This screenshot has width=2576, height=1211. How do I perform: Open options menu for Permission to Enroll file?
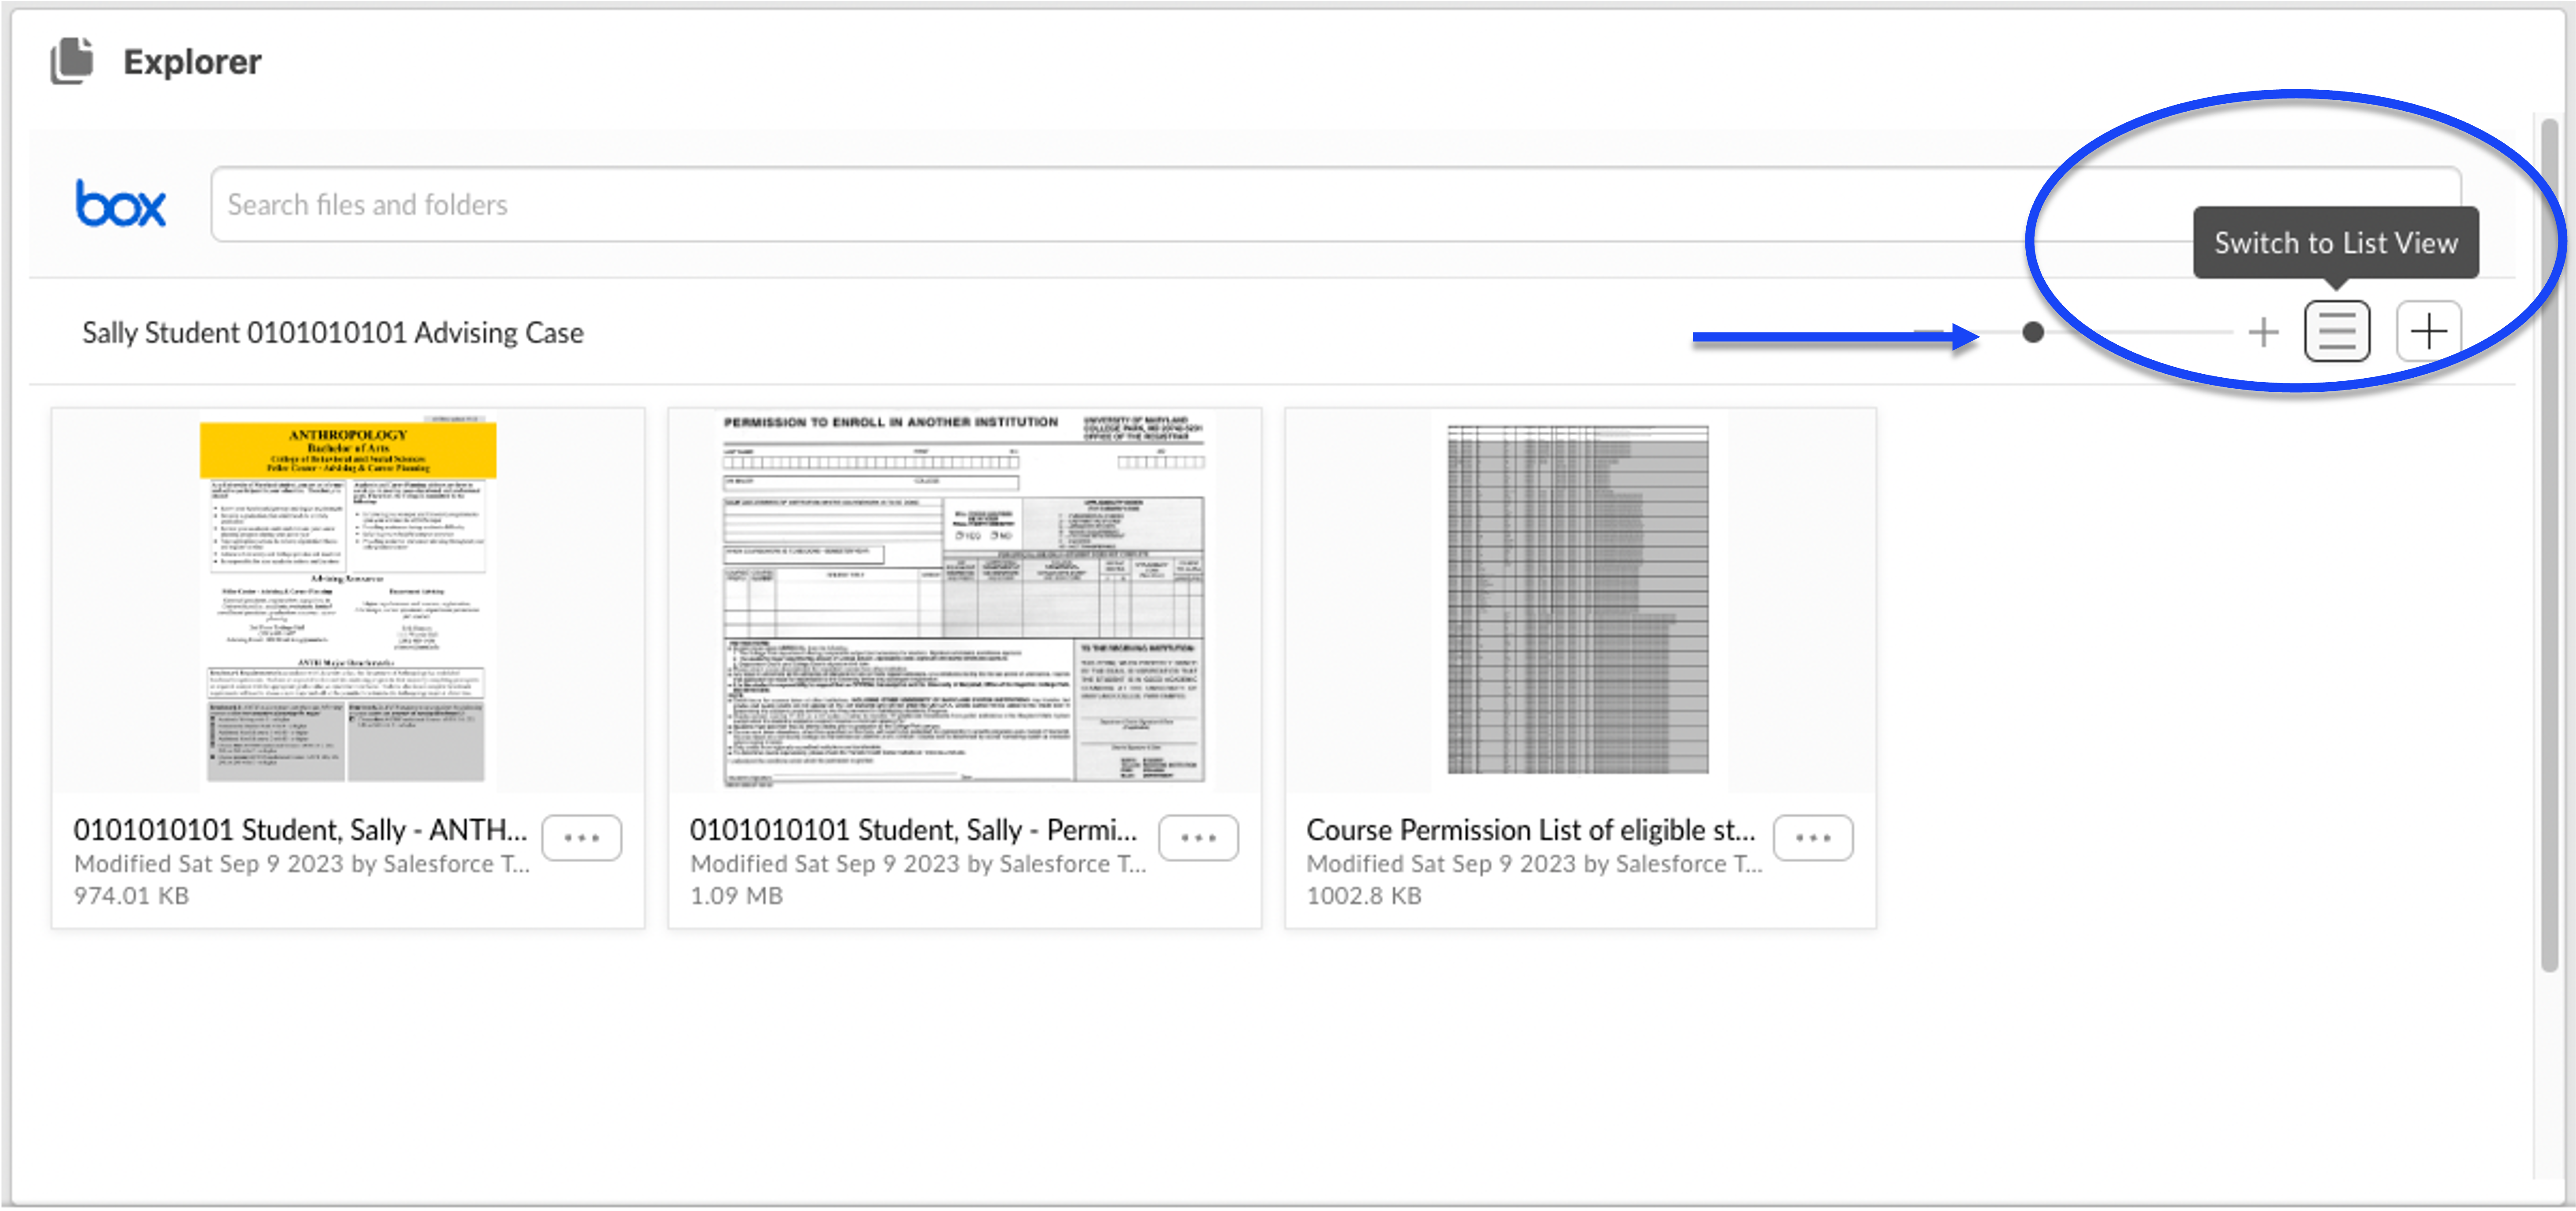[x=1198, y=838]
